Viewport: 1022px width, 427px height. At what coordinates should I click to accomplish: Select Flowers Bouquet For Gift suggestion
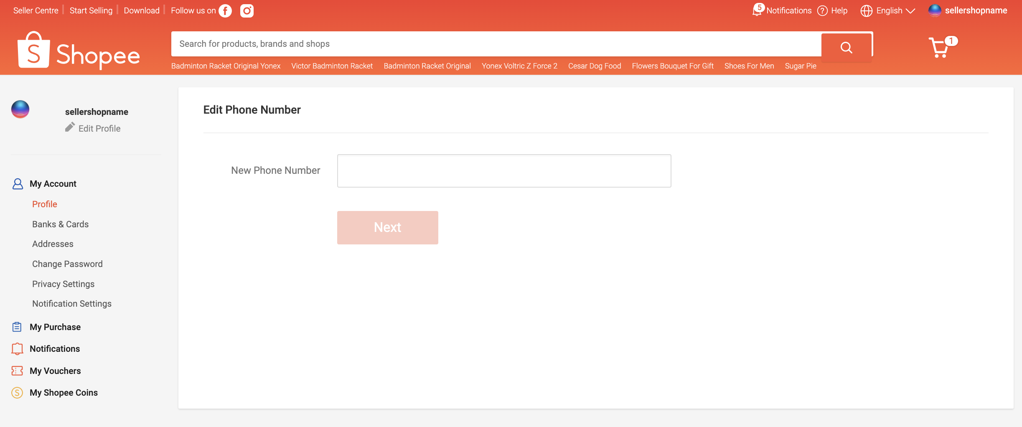pyautogui.click(x=673, y=66)
